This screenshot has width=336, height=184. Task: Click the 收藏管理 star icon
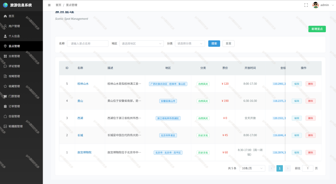point(5,86)
